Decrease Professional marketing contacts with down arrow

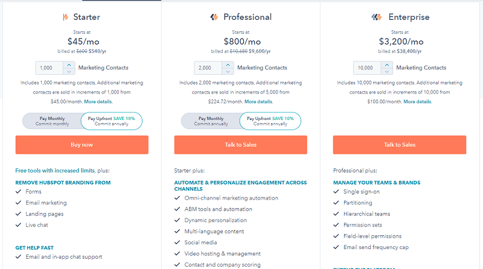[228, 71]
